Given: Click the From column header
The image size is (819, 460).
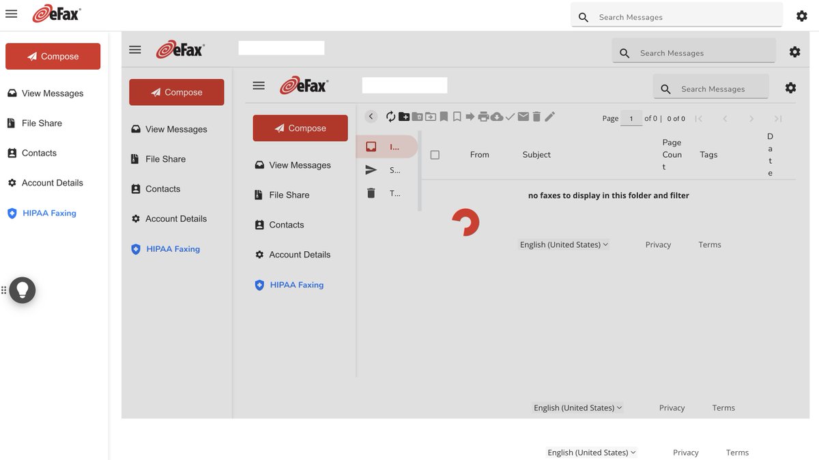Looking at the screenshot, I should (480, 155).
